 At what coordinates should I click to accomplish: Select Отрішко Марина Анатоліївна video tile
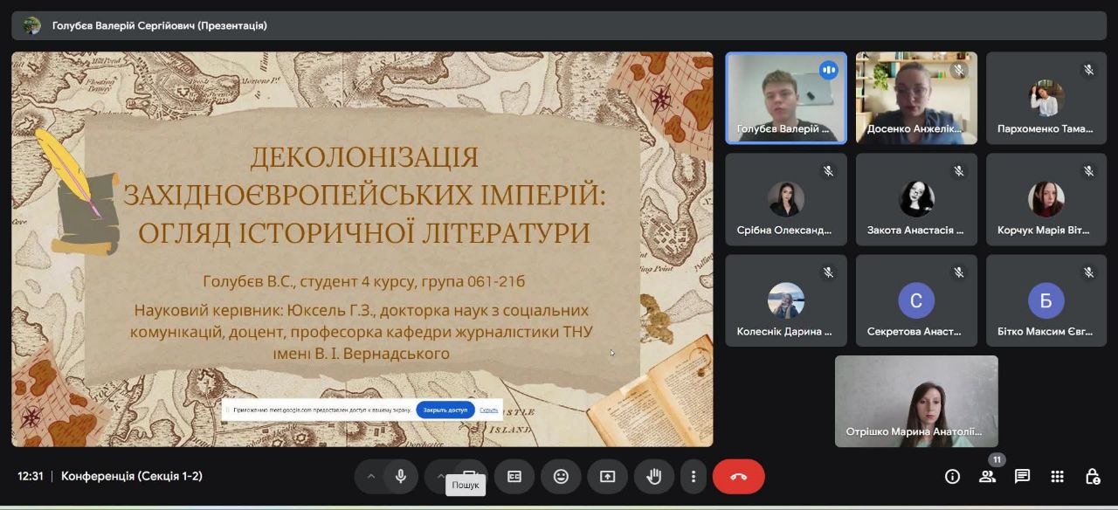pyautogui.click(x=916, y=401)
